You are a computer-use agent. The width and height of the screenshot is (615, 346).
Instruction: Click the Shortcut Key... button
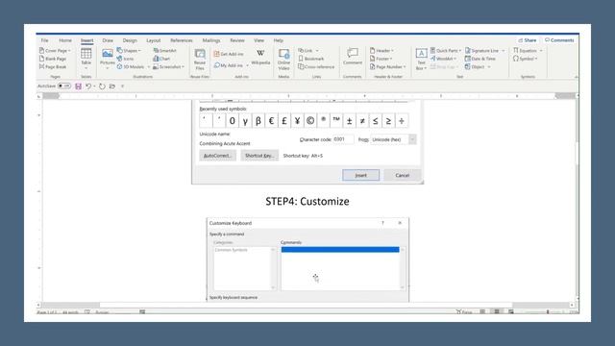pos(259,156)
